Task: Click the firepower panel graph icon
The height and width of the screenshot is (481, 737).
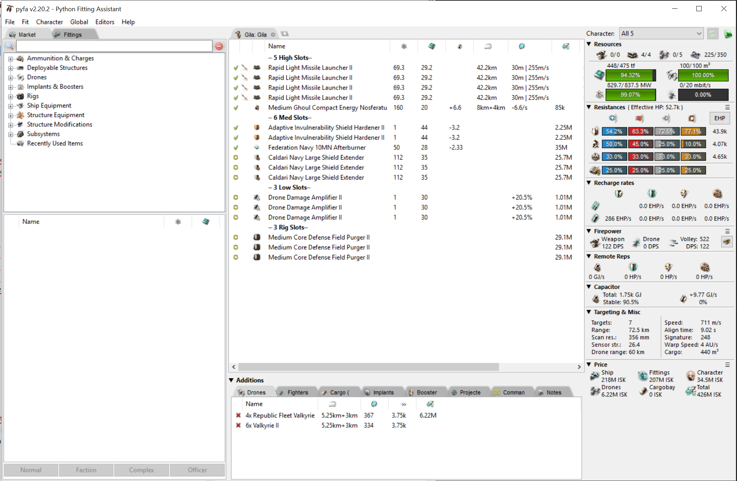Action: pyautogui.click(x=727, y=242)
